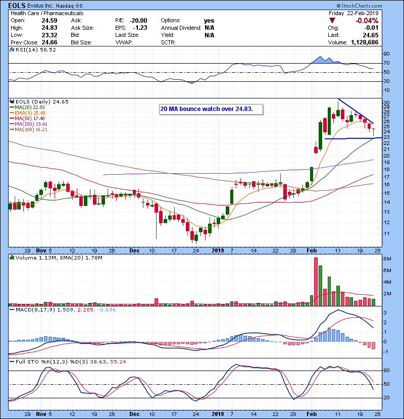The height and width of the screenshot is (419, 404).
Task: Click the volume bars icon beside Volume 1.13M
Action: 12,257
